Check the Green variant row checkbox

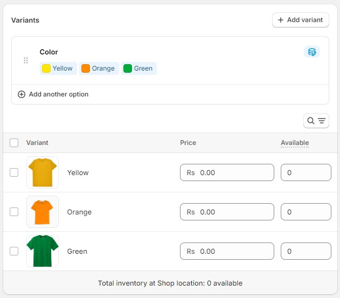click(x=14, y=251)
